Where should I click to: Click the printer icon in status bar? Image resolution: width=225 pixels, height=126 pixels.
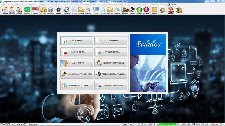pyautogui.click(x=203, y=124)
